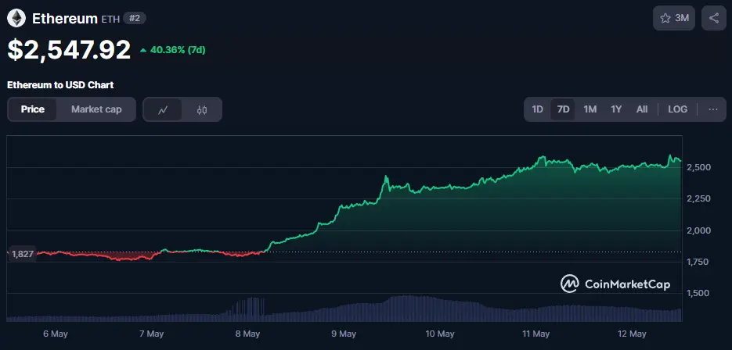The image size is (732, 350).
Task: Set chart range to 1Y
Action: (x=616, y=109)
